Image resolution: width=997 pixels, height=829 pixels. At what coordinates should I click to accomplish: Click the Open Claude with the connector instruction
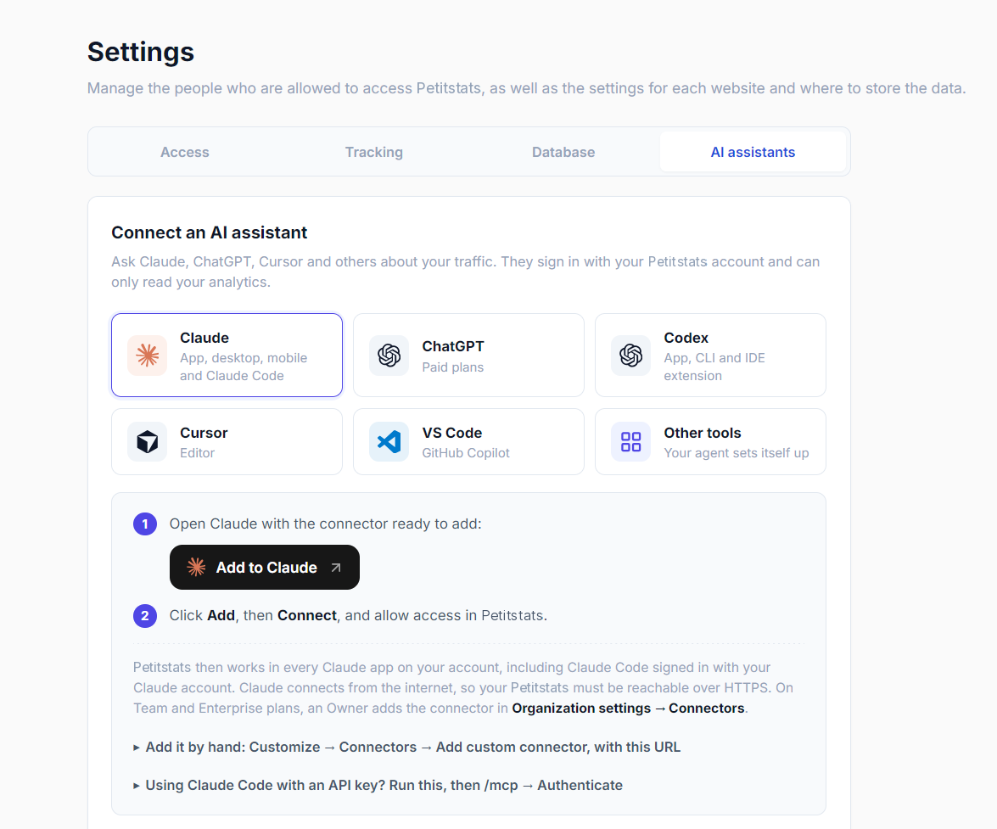[326, 524]
